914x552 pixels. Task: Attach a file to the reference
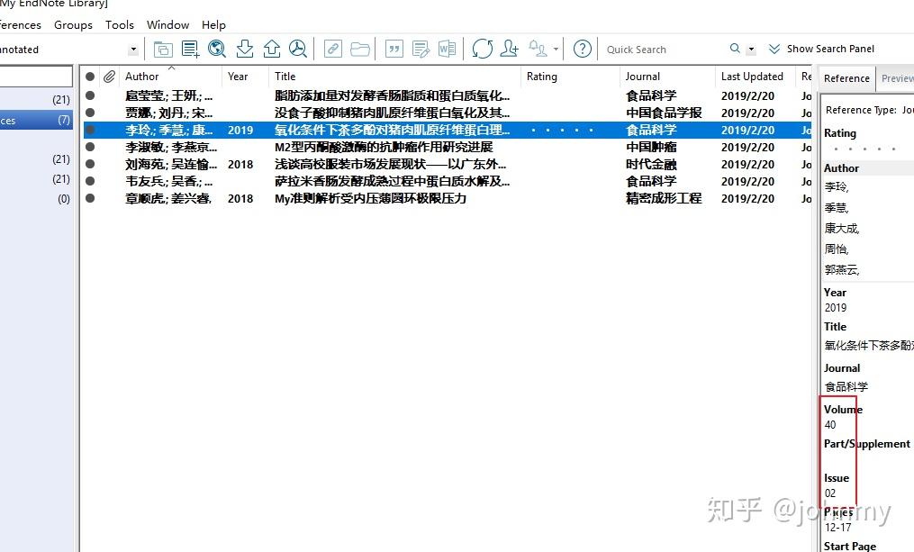[332, 49]
